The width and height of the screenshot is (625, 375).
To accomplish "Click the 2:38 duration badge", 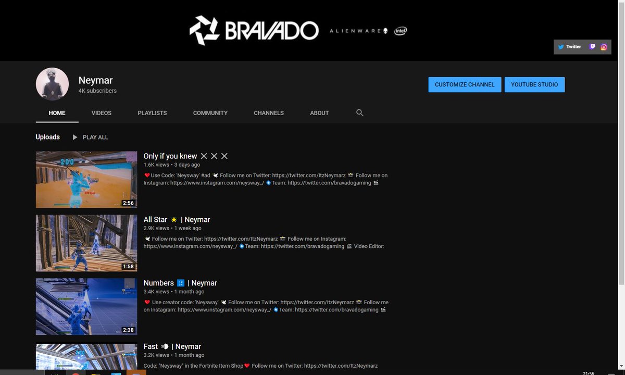I will click(128, 330).
